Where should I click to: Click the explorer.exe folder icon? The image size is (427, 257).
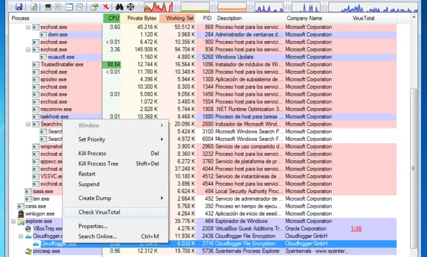21,221
